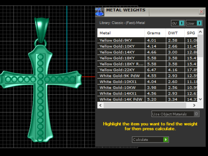Click the green Calculate arrow icon
The width and height of the screenshot is (208, 156).
click(x=166, y=140)
